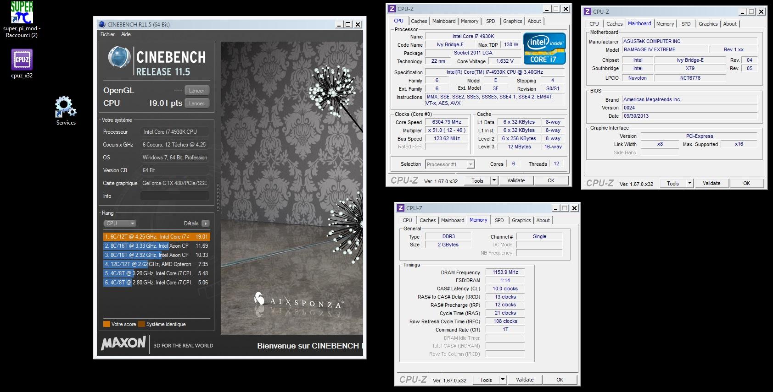
Task: Click the CPU name Intel Core i7 4930K
Action: point(473,36)
